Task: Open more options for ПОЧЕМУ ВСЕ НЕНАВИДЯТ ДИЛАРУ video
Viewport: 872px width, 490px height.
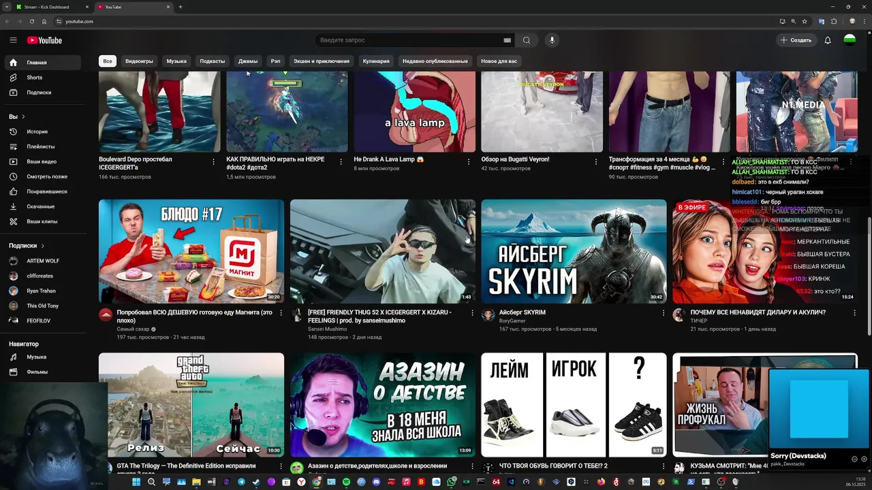Action: 855,313
